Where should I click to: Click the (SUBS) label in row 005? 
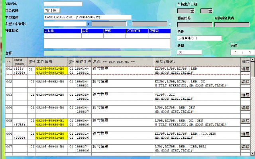pos(20,125)
